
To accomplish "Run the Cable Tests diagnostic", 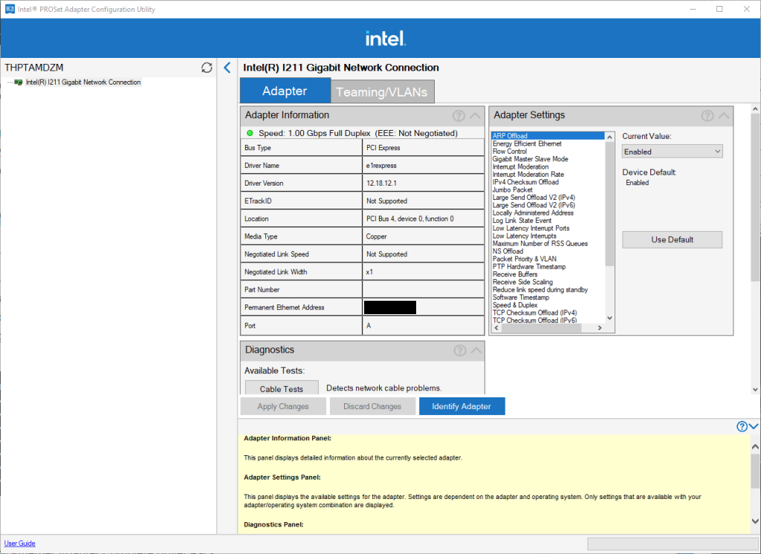I will tap(282, 388).
